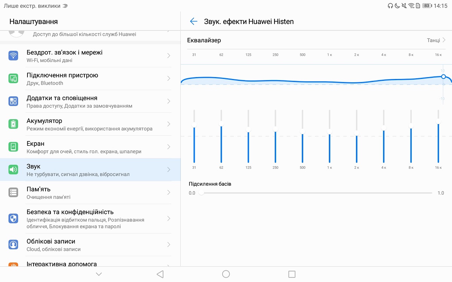Click the 8 к equalizer slider handle
The width and height of the screenshot is (452, 282).
[411, 126]
